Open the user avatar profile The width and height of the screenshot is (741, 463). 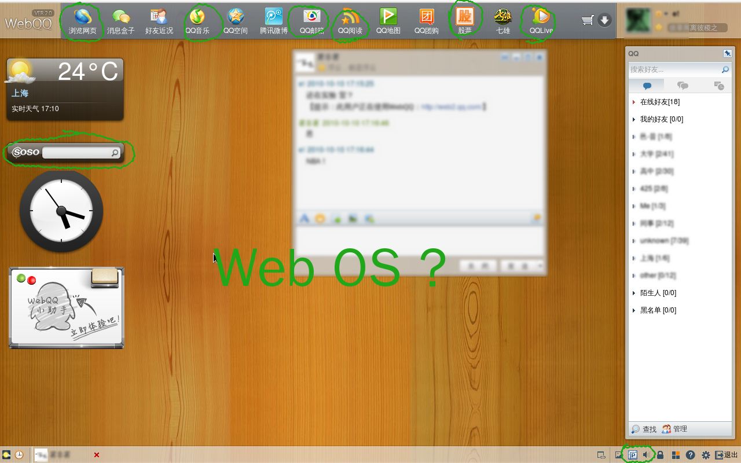pos(638,20)
